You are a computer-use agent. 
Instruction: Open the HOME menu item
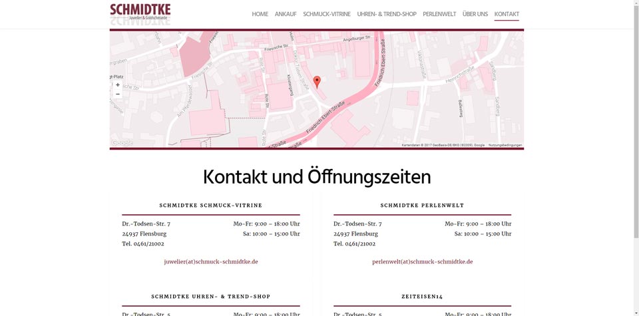pyautogui.click(x=260, y=14)
